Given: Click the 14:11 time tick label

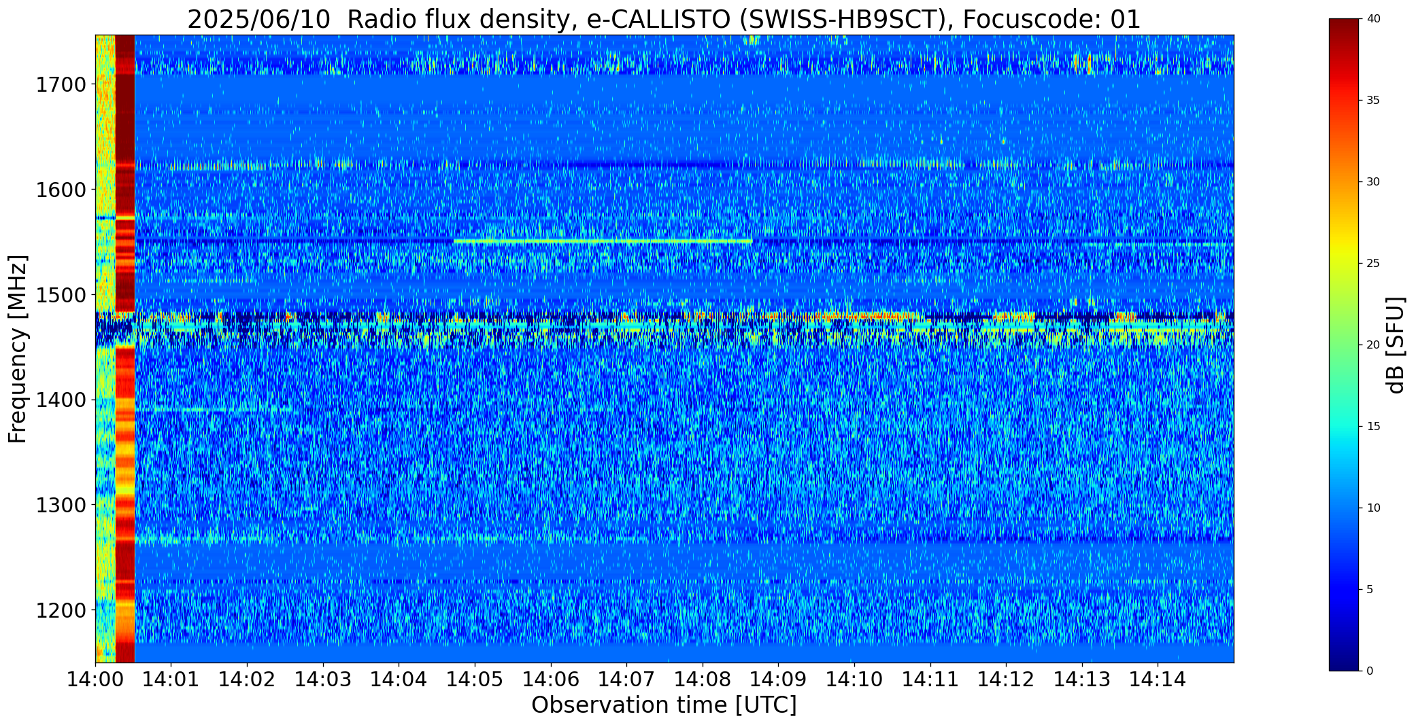Looking at the screenshot, I should tap(930, 679).
